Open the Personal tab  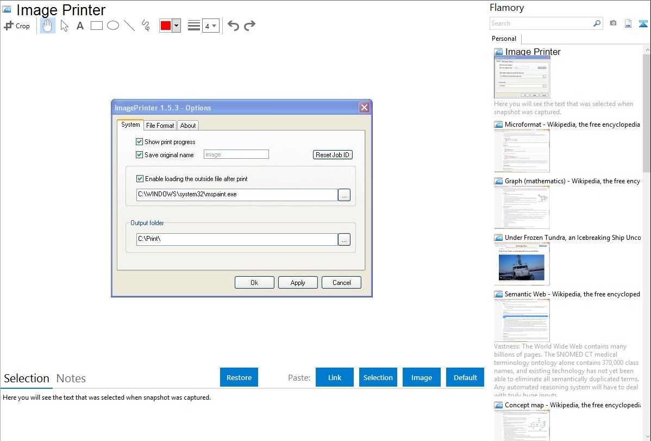pyautogui.click(x=504, y=39)
